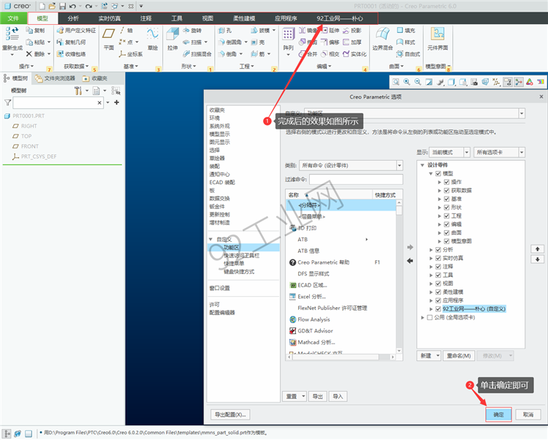This screenshot has width=548, height=440.
Task: Toggle the 实时仿真 tab checkbox
Action: point(438,258)
